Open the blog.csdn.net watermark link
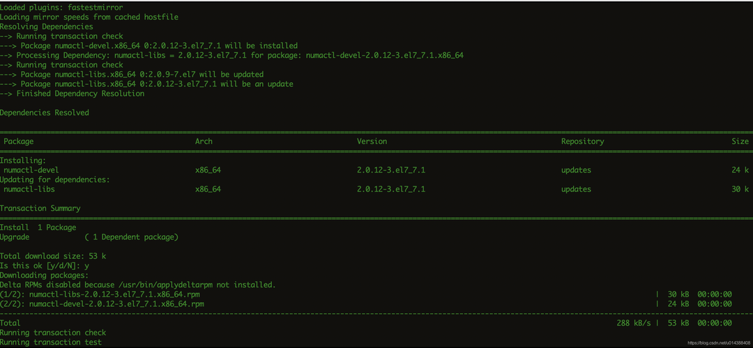 point(718,343)
